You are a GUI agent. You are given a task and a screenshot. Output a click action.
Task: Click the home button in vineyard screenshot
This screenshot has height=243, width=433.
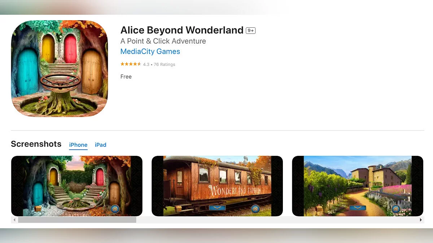pos(396,209)
